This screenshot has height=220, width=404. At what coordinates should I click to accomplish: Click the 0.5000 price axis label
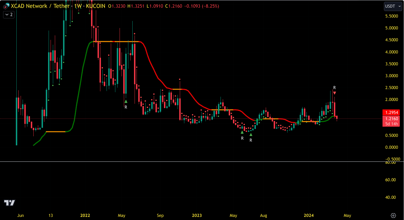click(391, 135)
